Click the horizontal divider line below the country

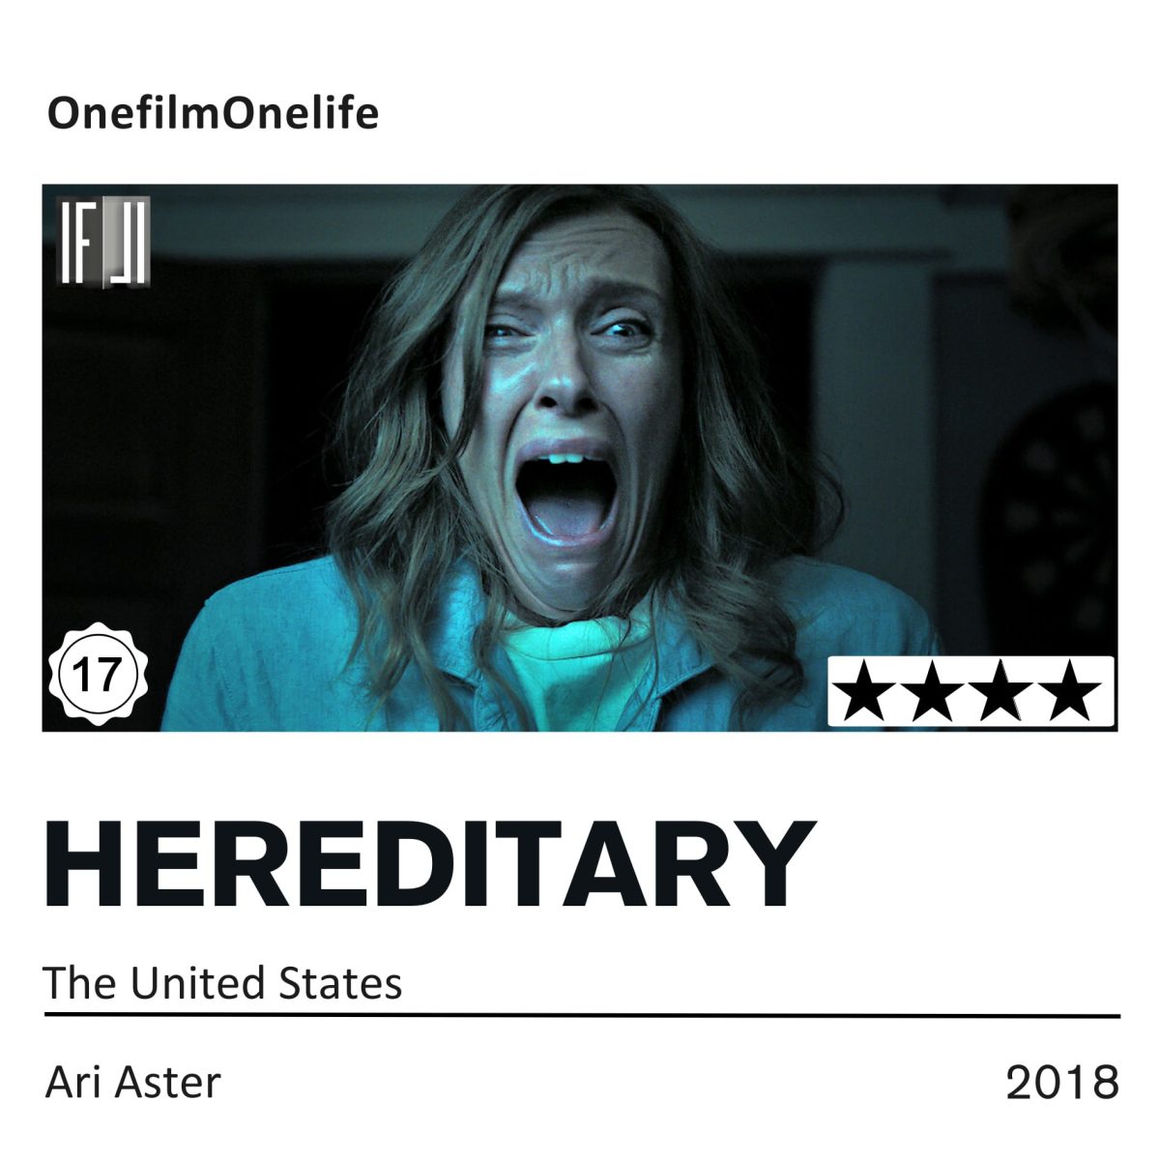tap(582, 1016)
